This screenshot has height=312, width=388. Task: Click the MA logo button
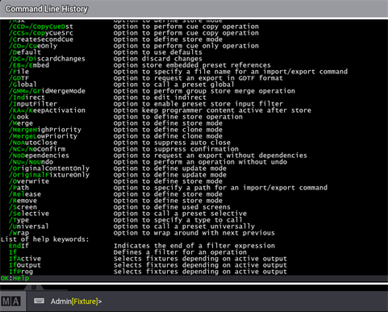tap(11, 302)
